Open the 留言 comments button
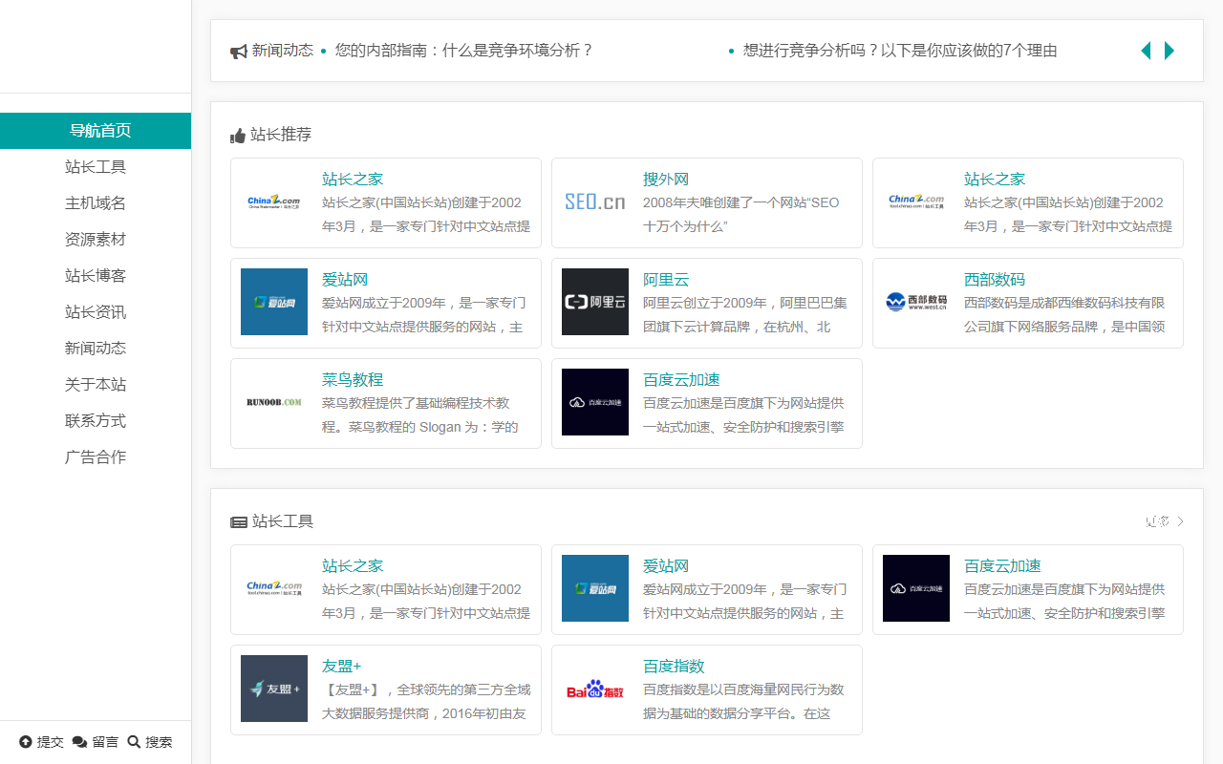This screenshot has height=764, width=1223. pyautogui.click(x=96, y=742)
